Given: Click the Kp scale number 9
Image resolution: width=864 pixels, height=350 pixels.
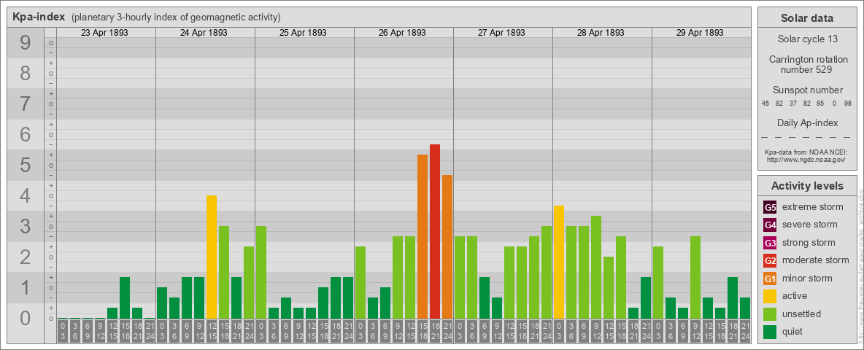Looking at the screenshot, I should (26, 43).
